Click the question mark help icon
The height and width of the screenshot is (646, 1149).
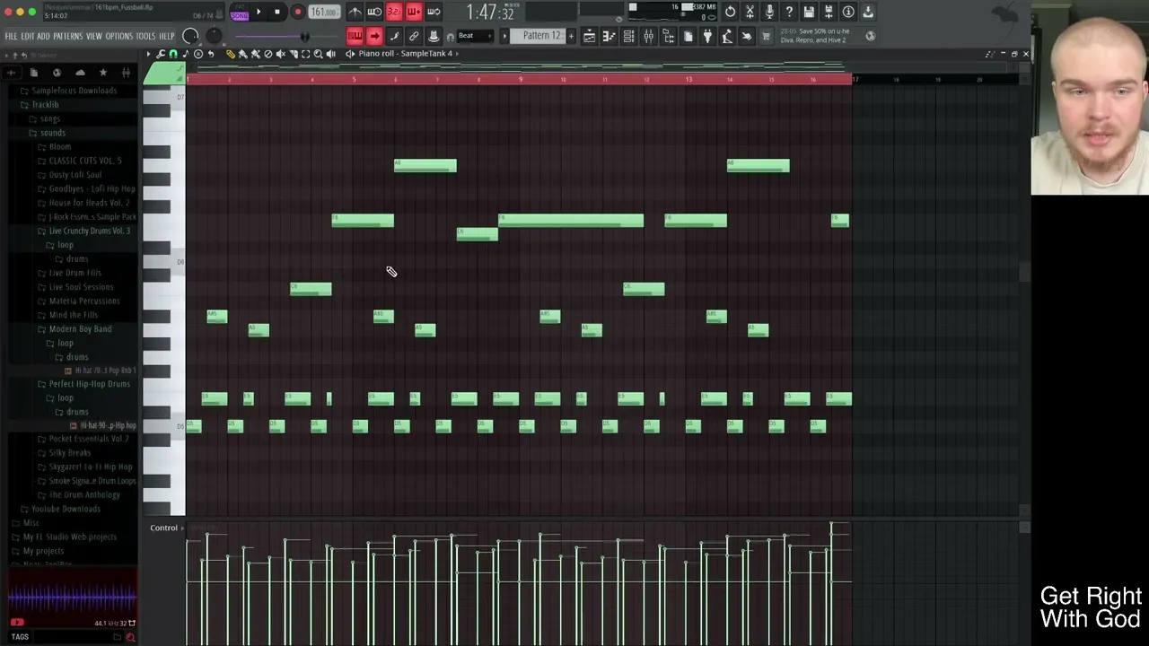click(789, 12)
